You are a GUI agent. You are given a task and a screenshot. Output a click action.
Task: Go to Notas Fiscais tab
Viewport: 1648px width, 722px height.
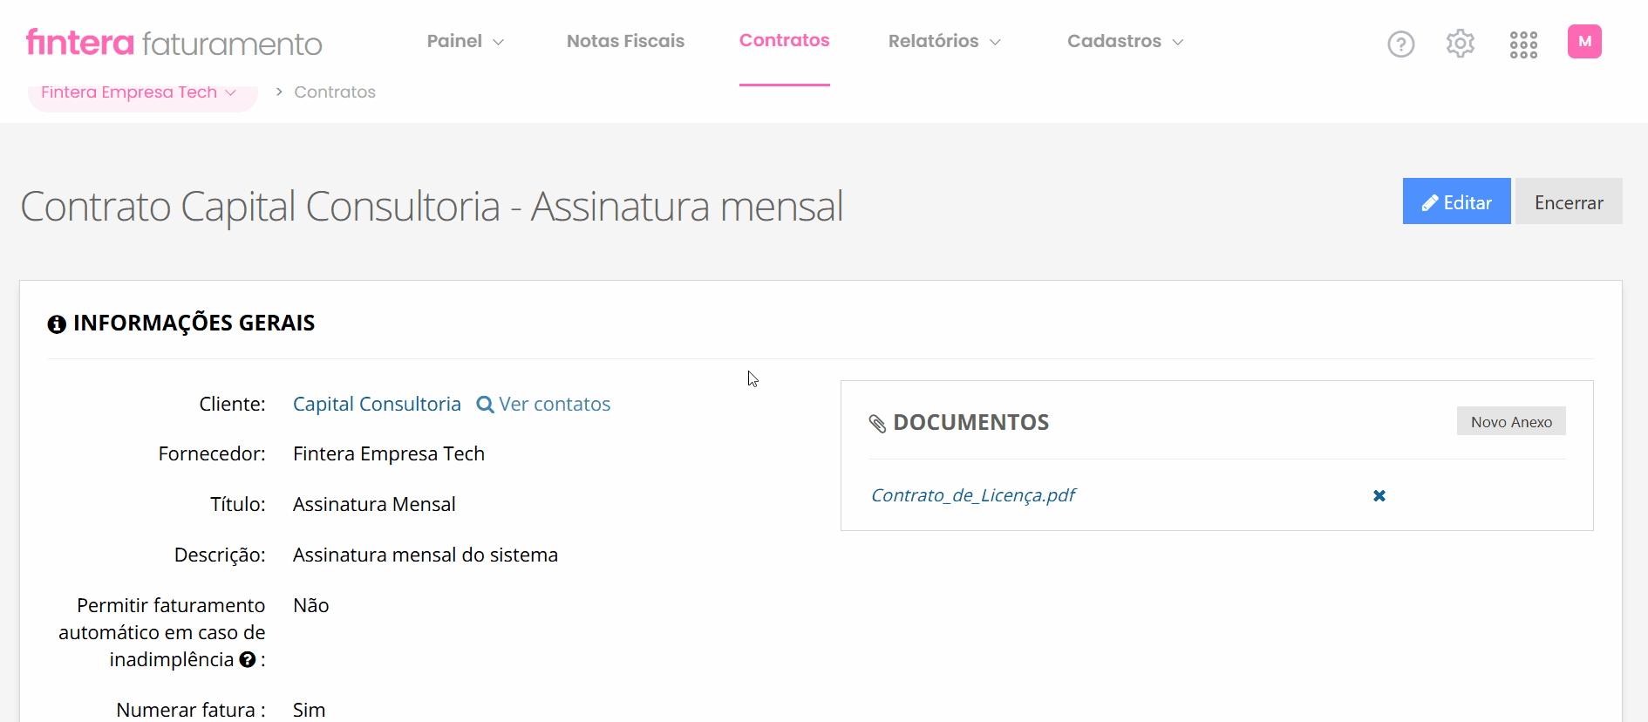coord(625,41)
